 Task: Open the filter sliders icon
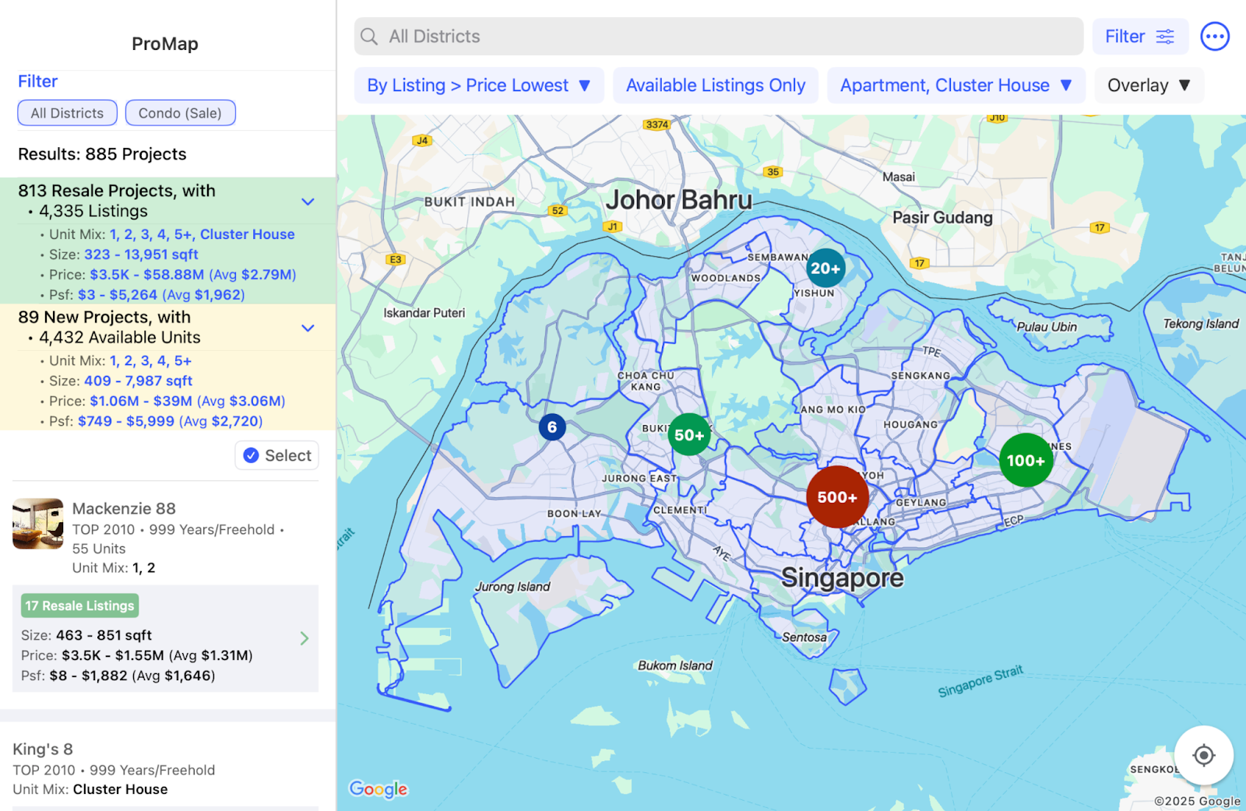[1165, 37]
